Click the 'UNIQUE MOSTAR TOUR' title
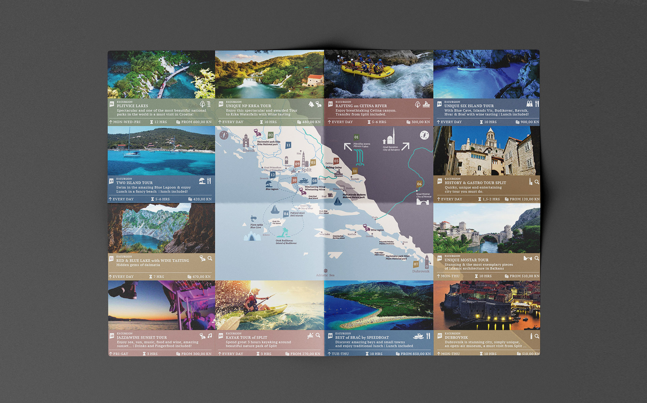Viewport: 647px width, 403px height. 466,260
